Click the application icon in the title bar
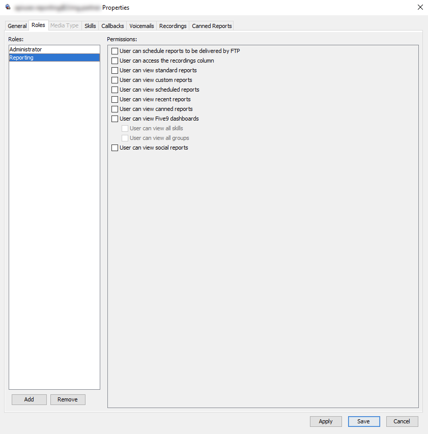The height and width of the screenshot is (434, 428). pyautogui.click(x=7, y=7)
